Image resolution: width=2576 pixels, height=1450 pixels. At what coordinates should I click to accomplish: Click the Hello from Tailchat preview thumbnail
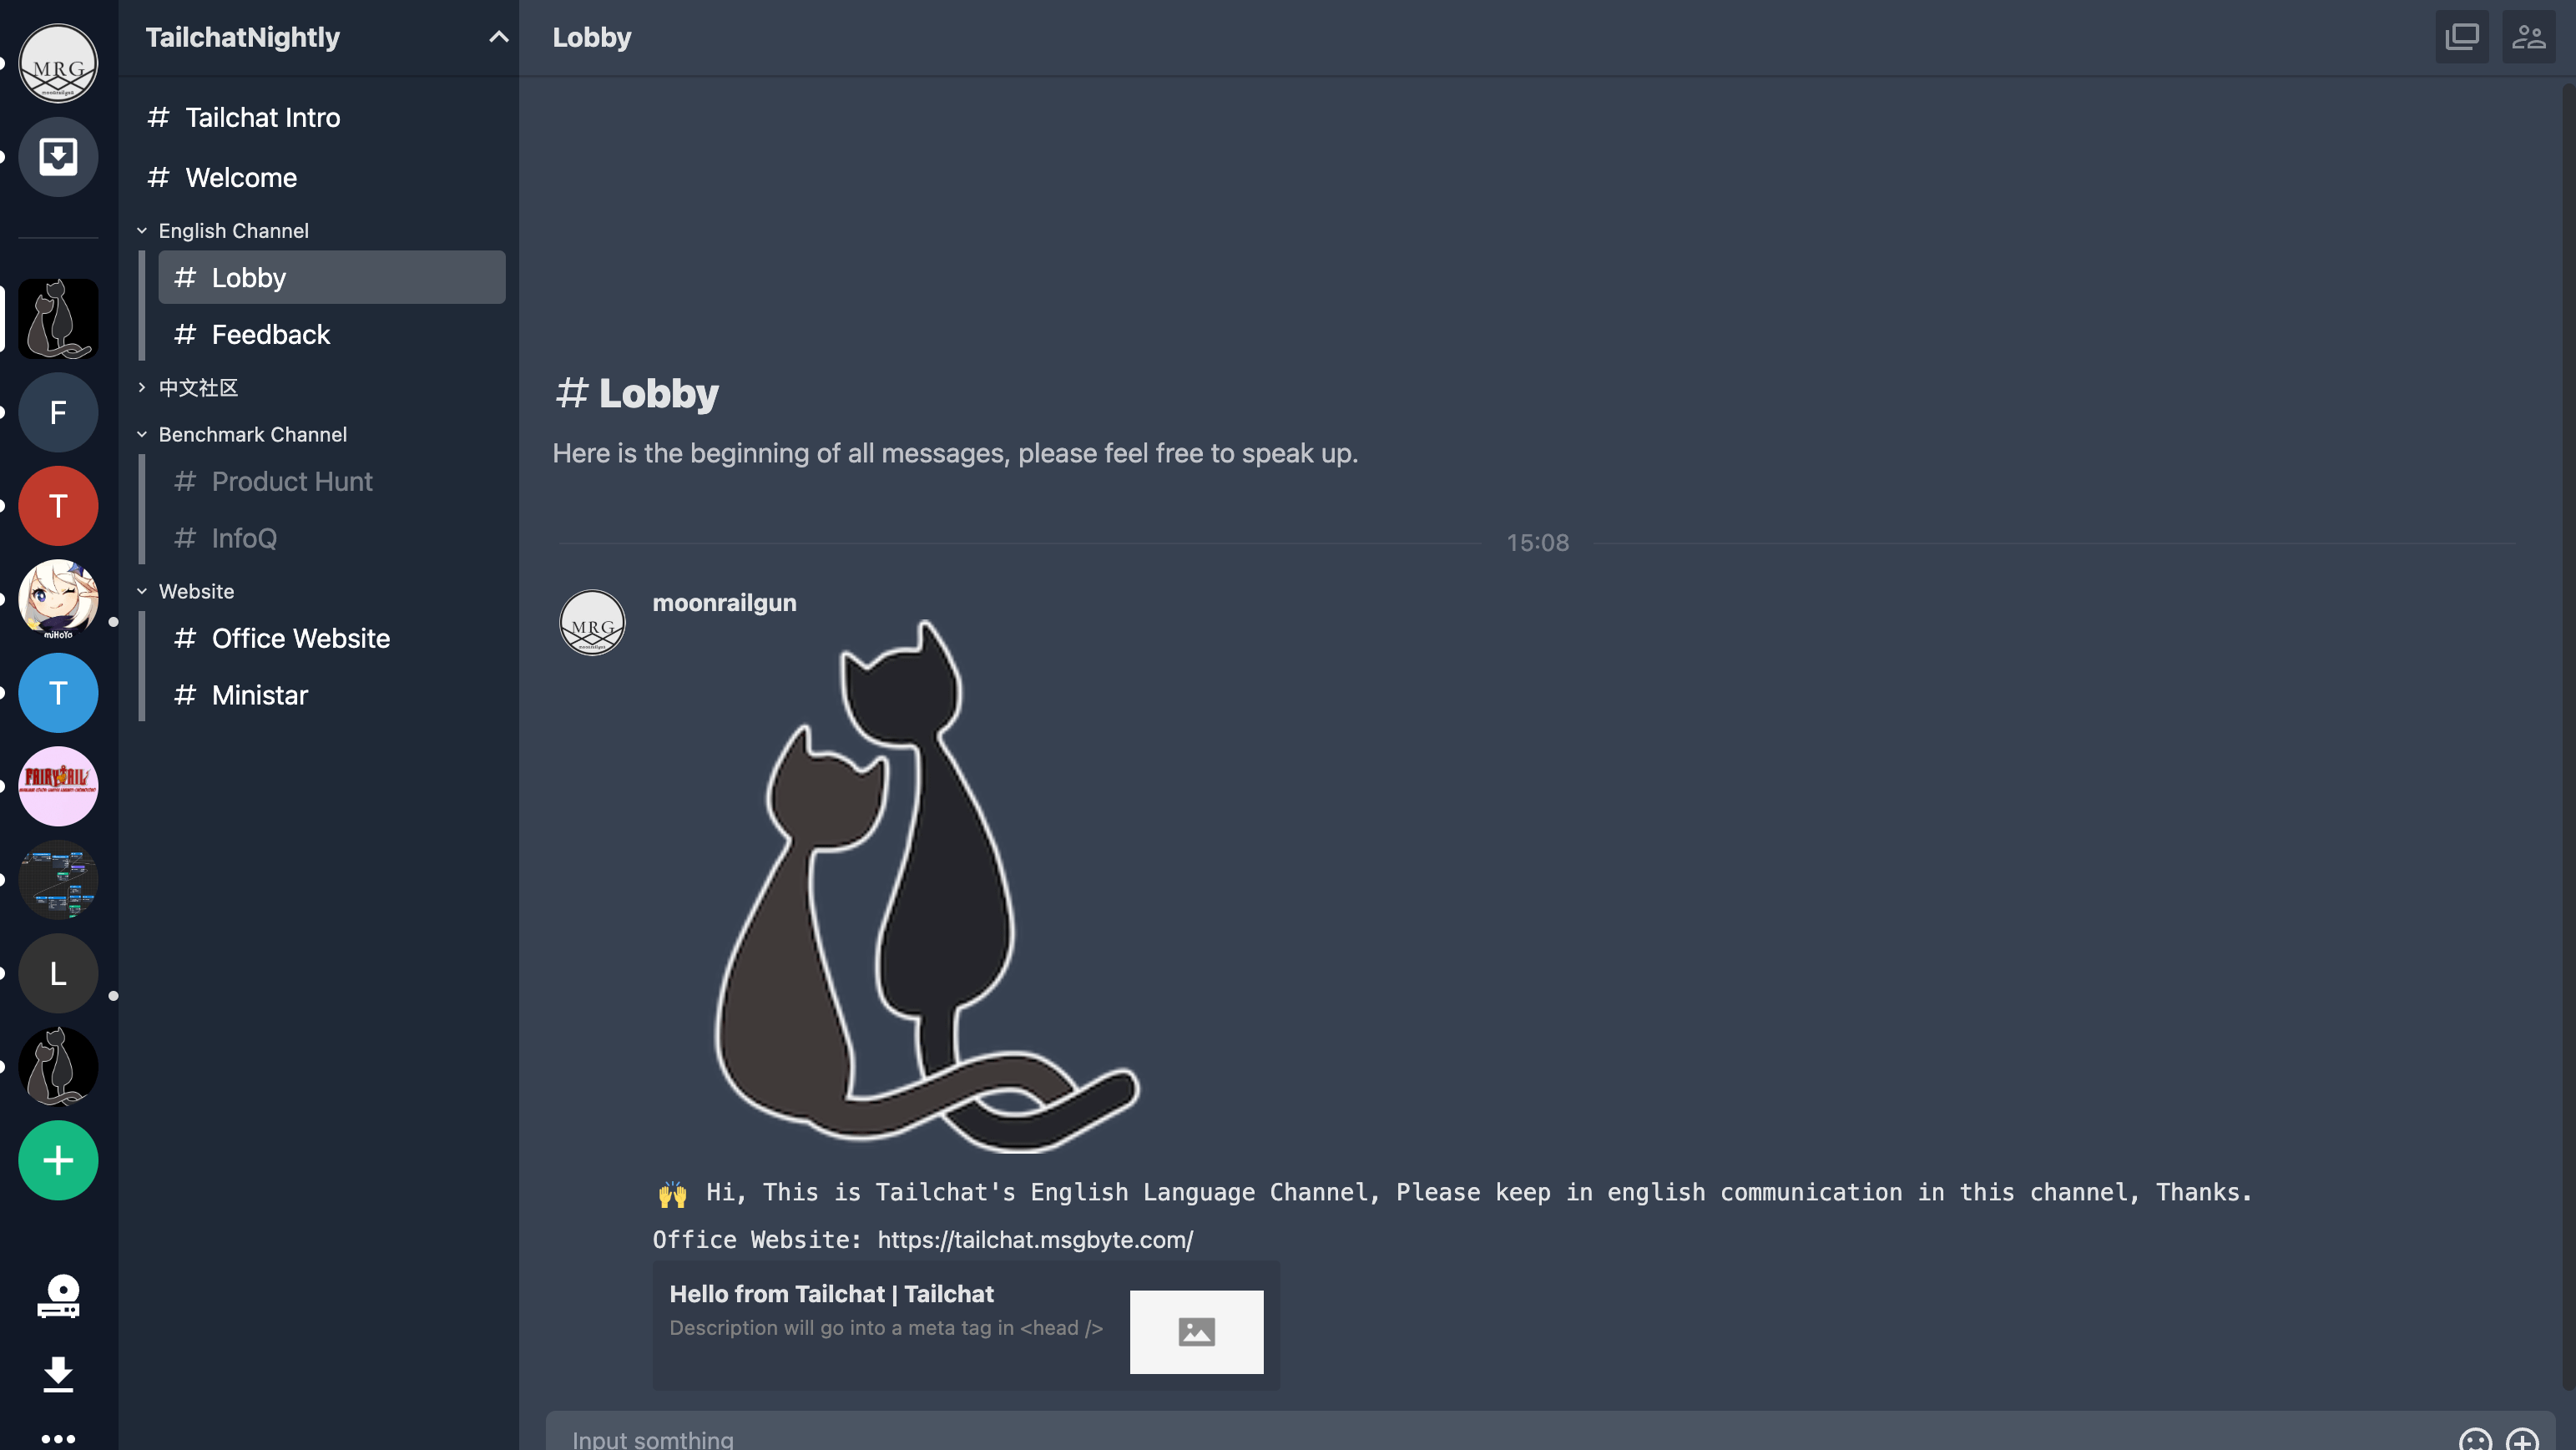1196,1330
